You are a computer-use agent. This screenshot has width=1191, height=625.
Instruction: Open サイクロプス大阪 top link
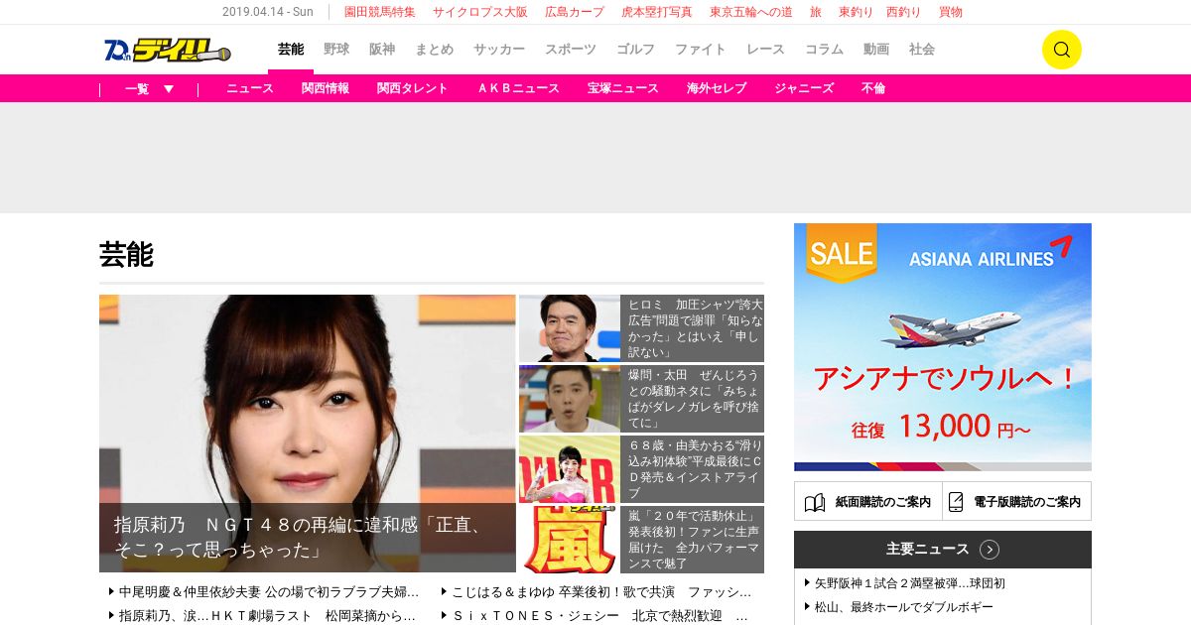[x=480, y=12]
